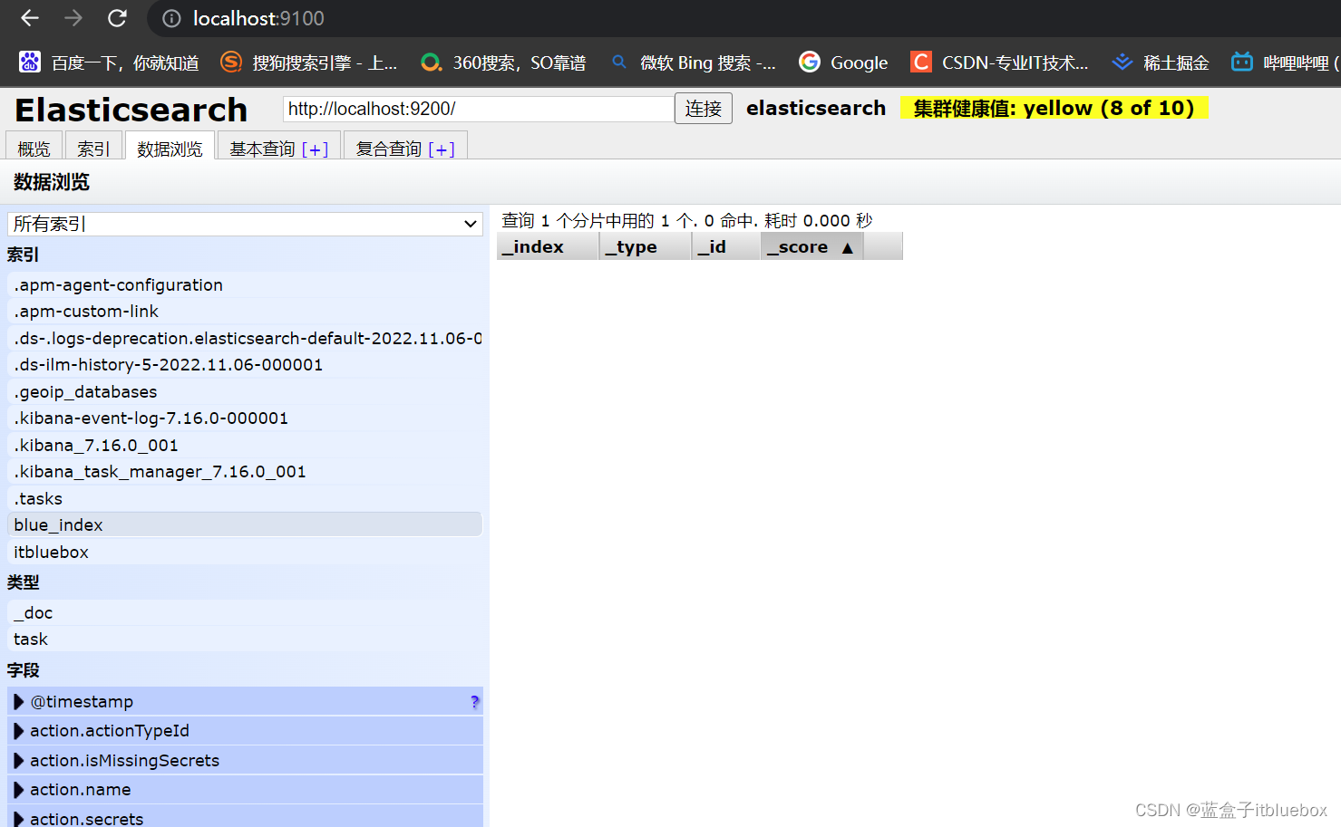Open the CSDN bookmark
This screenshot has height=827, width=1341.
click(999, 62)
